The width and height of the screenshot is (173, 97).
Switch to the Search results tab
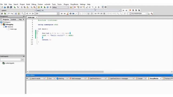(x=36, y=78)
